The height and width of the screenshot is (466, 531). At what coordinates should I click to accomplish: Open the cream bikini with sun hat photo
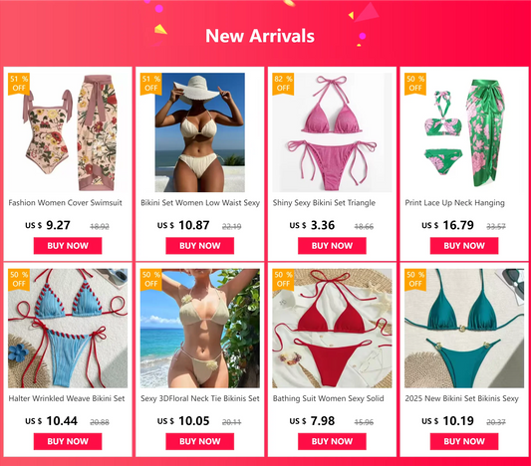click(x=200, y=132)
